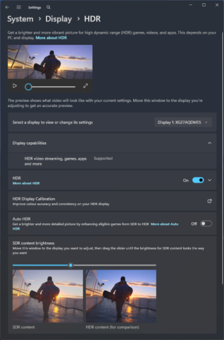The width and height of the screenshot is (224, 340).
Task: Minimize the Settings window
Action: (191, 5)
